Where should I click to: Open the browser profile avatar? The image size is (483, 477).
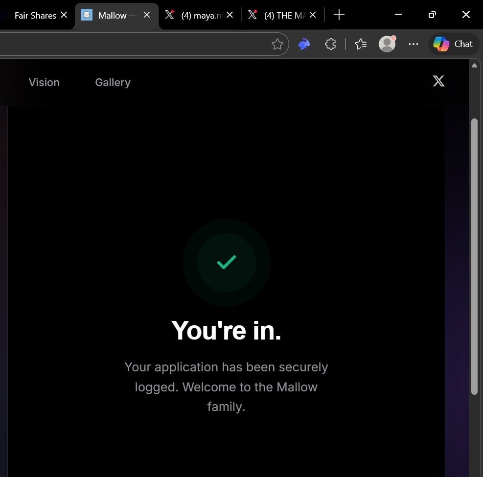pos(387,44)
